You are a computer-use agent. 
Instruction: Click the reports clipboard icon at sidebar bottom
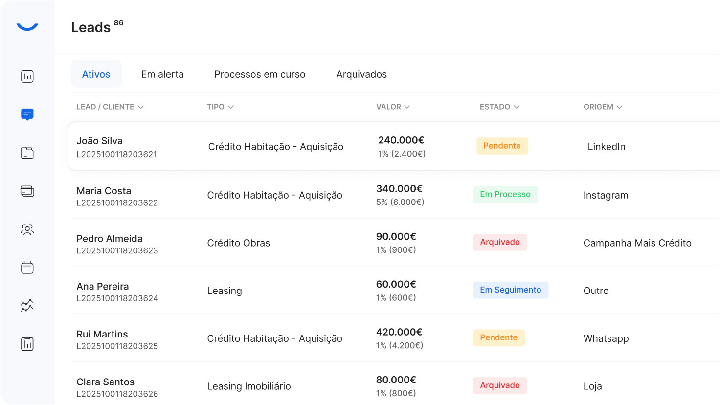click(x=27, y=344)
